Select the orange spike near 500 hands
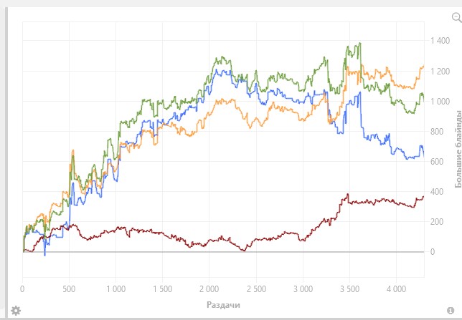The width and height of the screenshot is (462, 320). pos(72,150)
